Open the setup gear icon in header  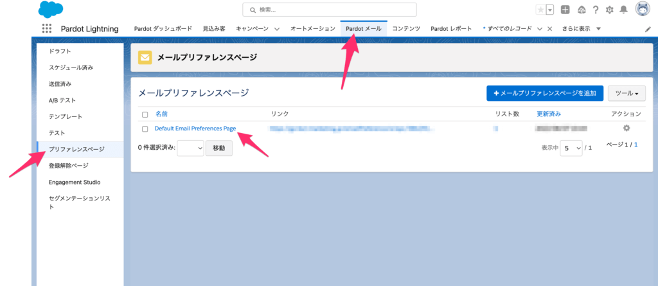pos(610,10)
